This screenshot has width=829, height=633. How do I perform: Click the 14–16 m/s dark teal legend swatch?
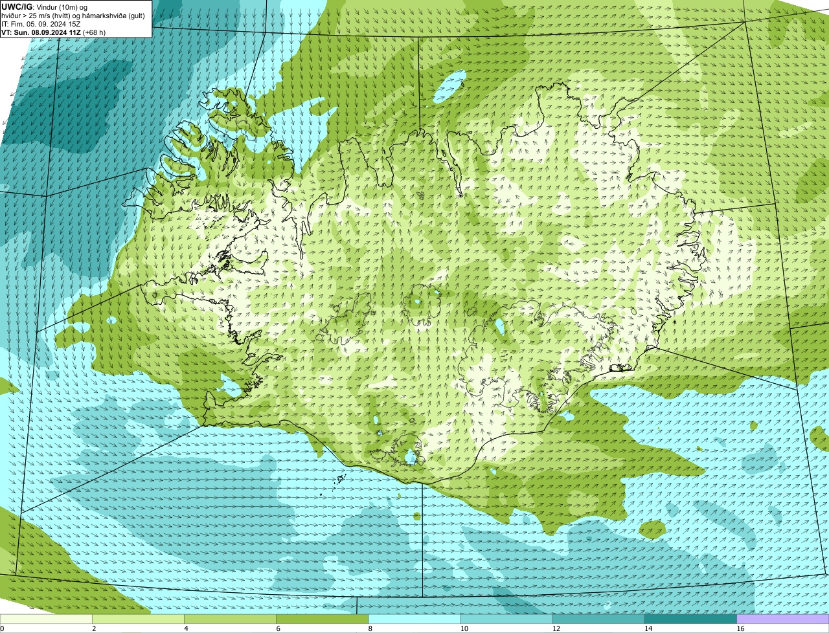click(x=691, y=619)
